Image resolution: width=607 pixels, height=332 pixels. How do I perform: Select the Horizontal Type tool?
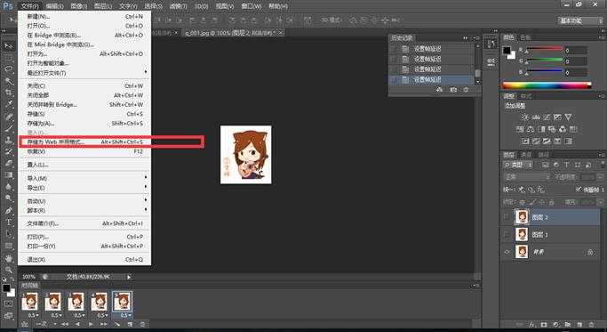coord(9,223)
